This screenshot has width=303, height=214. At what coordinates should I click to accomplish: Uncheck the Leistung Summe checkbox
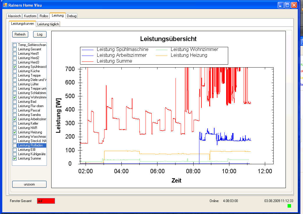point(15,158)
